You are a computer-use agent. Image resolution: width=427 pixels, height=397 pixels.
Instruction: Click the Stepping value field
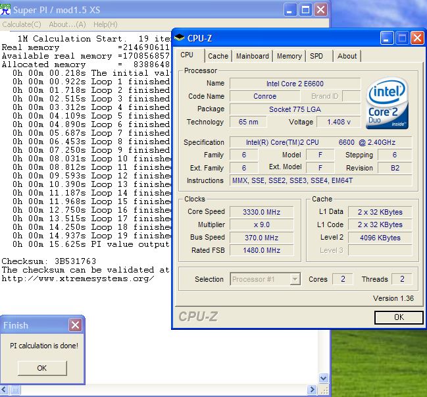click(395, 155)
